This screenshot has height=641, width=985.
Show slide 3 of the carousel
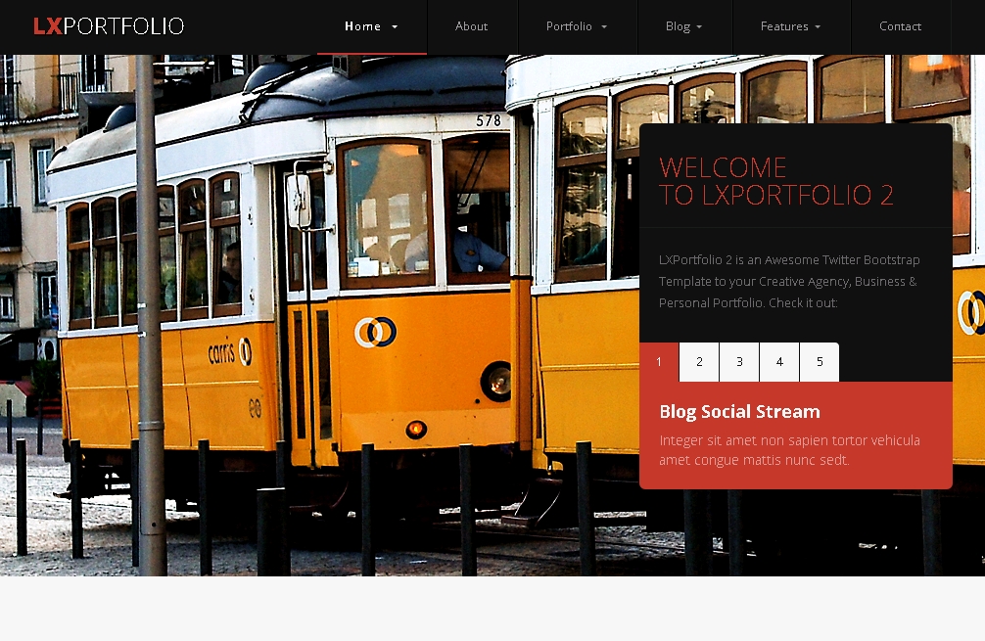point(739,362)
